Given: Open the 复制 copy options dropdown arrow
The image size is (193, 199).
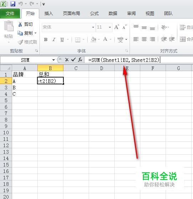Looking at the screenshot, I should (x=36, y=33).
